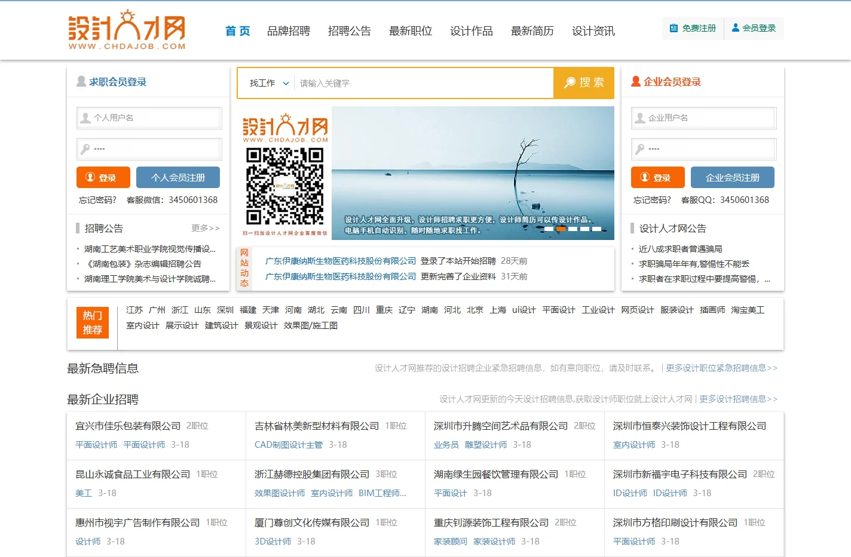851x557 pixels.
Task: Open the 品牌招聘 navigation item
Action: pyautogui.click(x=289, y=31)
